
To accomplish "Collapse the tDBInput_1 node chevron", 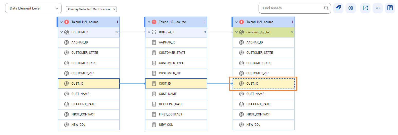I will [x=149, y=32].
